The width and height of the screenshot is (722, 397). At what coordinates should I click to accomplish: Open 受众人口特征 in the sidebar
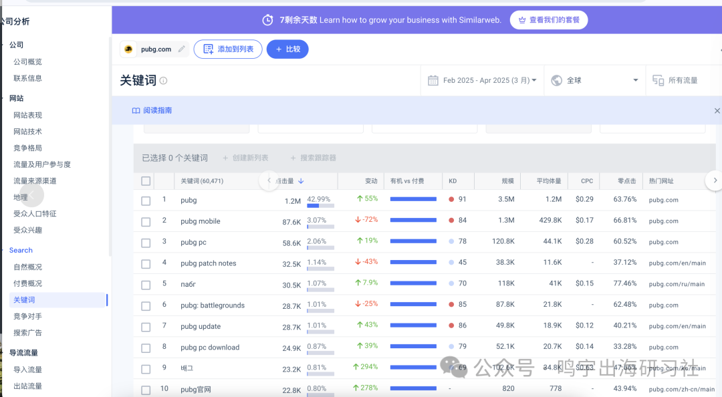pos(35,214)
